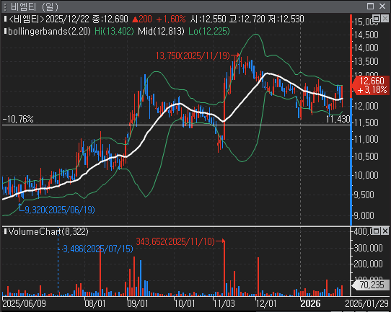Screen dimensions: 391x312
Task: Click the -10,76% horizontal line label
Action: point(18,119)
